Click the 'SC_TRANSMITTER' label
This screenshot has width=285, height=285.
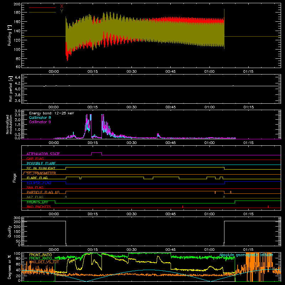[x=41, y=173]
